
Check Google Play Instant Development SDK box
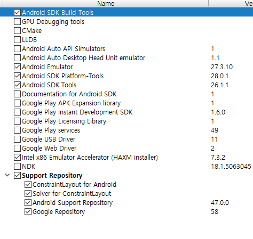17,112
